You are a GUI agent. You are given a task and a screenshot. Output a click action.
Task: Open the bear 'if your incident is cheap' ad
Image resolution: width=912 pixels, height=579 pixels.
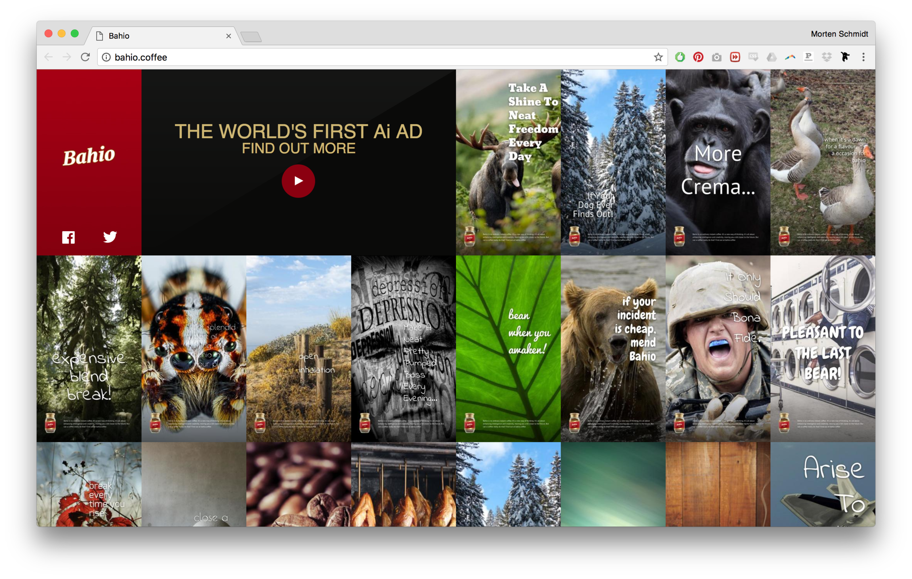613,349
